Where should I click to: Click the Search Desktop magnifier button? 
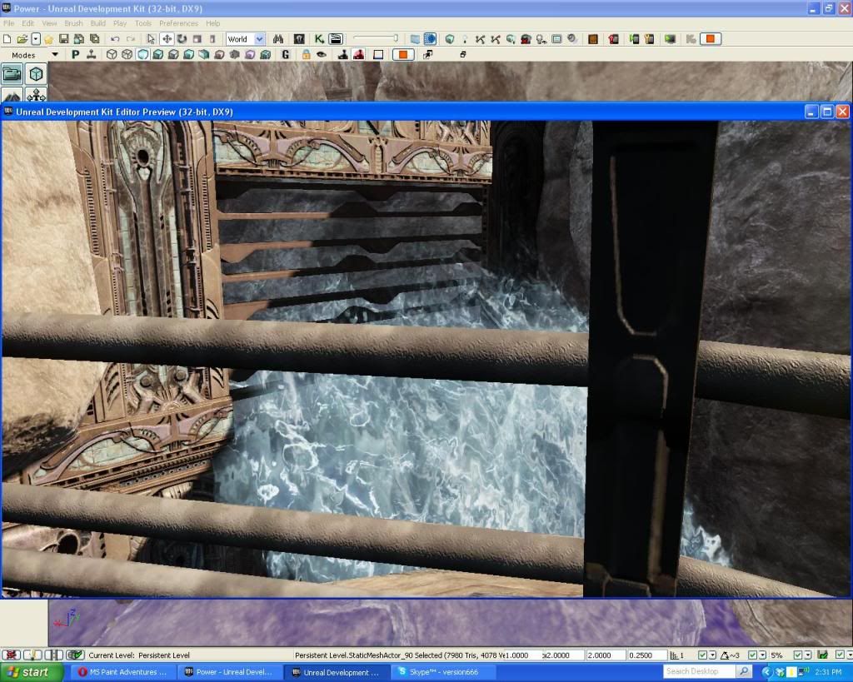744,672
